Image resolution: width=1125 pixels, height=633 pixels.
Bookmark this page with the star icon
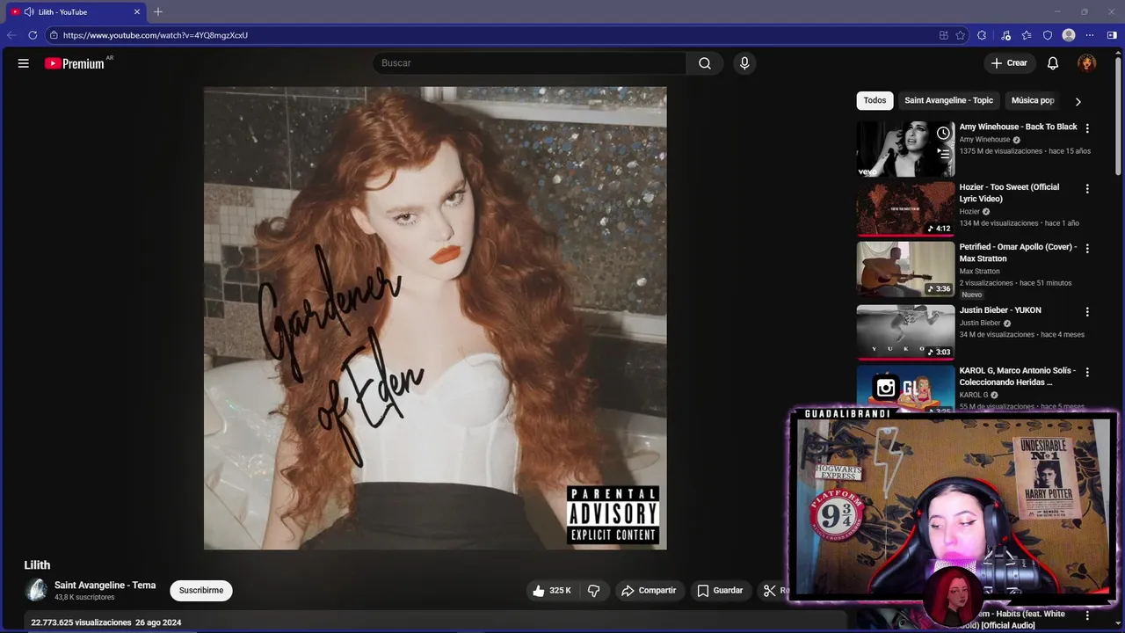pos(961,35)
